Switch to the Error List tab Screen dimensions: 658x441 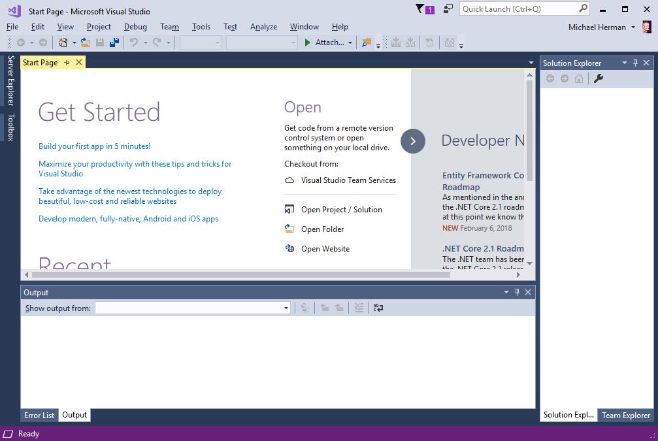click(39, 416)
